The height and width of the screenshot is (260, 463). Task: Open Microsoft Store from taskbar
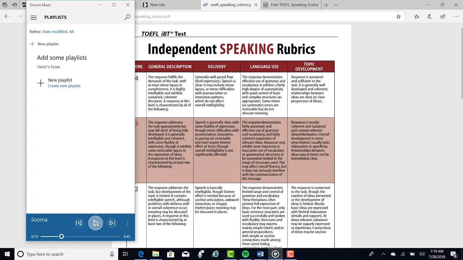[x=171, y=254]
